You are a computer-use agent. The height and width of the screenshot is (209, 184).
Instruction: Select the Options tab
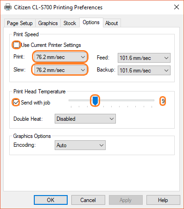91,23
